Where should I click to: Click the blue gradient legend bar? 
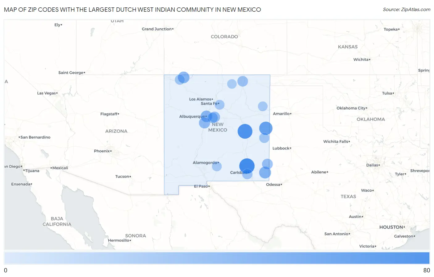click(217, 258)
